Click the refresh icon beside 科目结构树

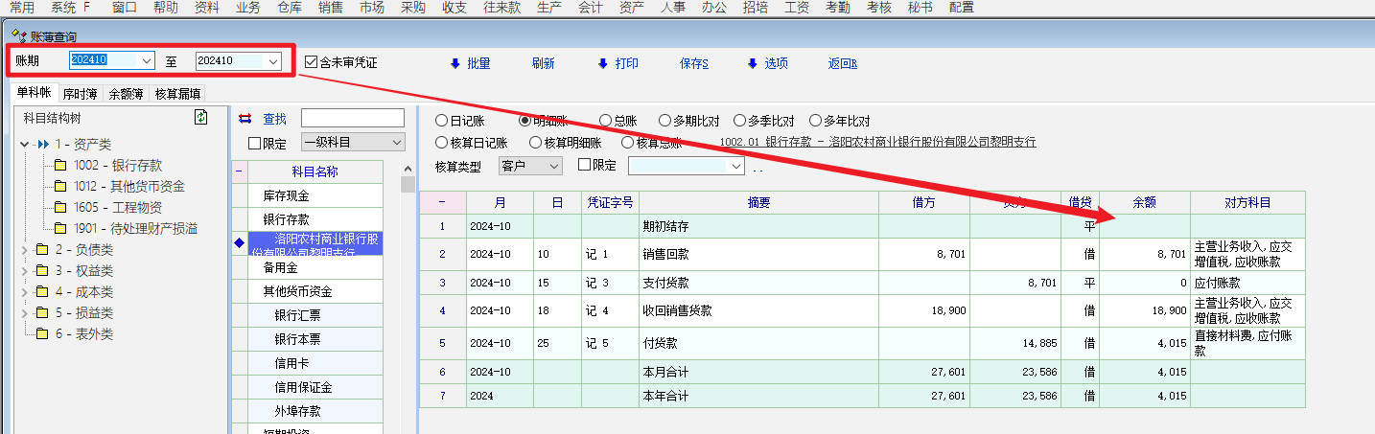coord(200,118)
